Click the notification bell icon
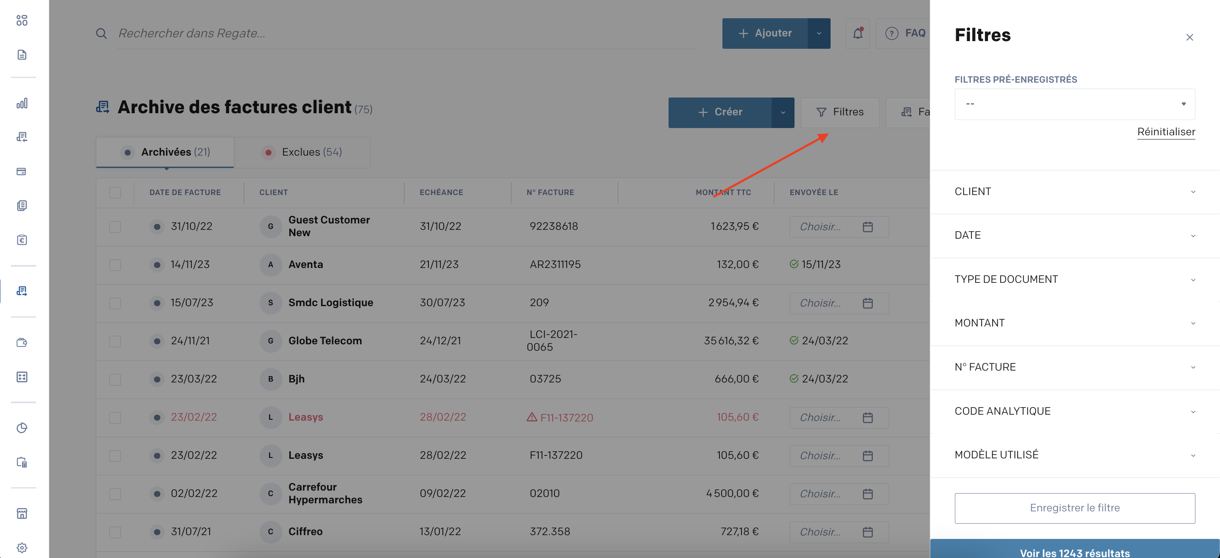 click(857, 33)
